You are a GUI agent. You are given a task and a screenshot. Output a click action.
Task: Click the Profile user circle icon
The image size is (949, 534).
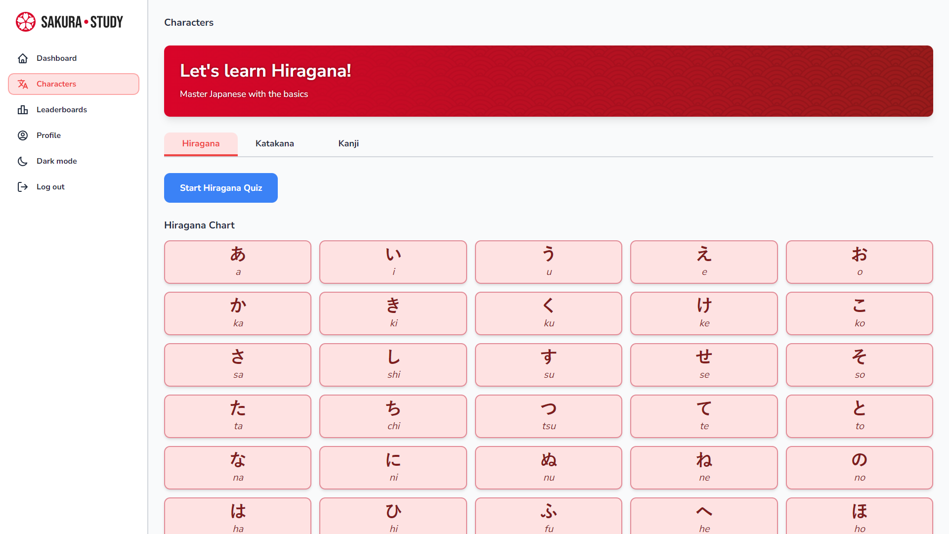(23, 135)
